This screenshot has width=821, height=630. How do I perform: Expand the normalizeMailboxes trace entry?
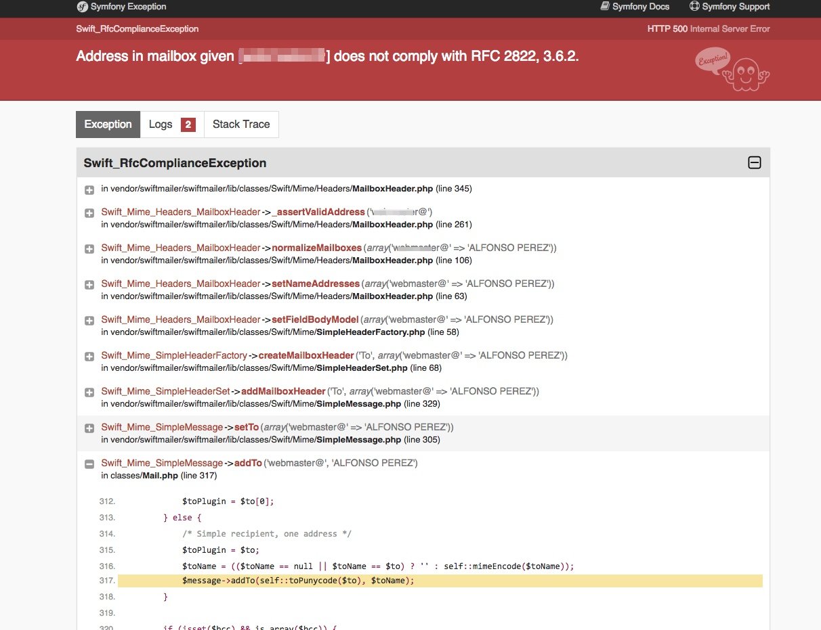point(89,249)
